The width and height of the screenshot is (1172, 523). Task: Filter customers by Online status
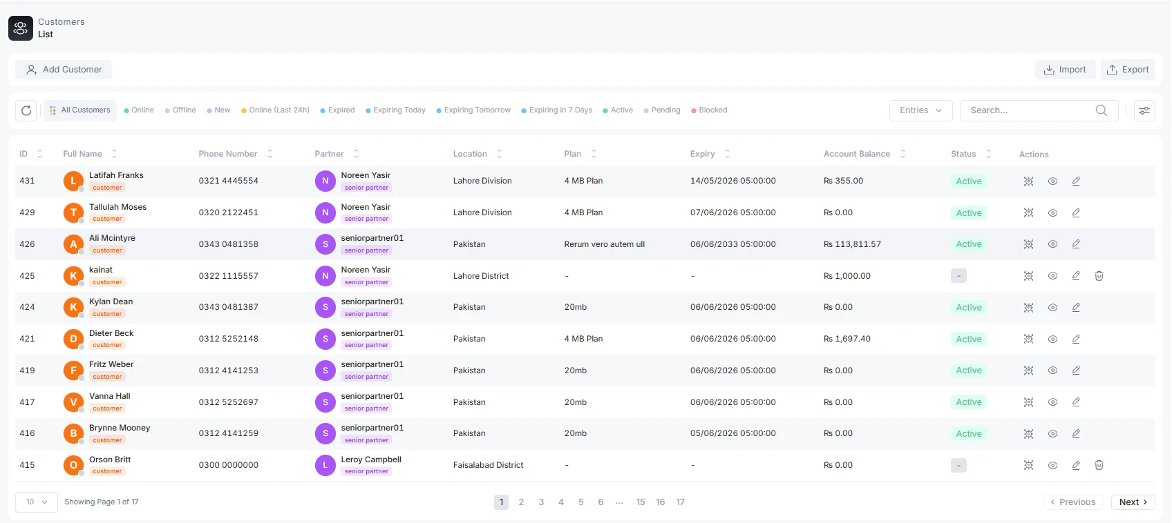tap(139, 110)
